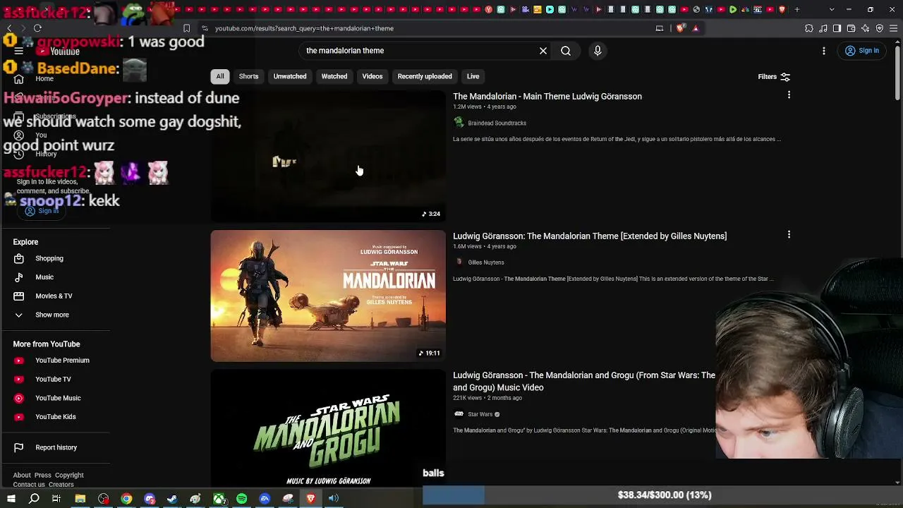Open the Copyright footer link

click(69, 476)
